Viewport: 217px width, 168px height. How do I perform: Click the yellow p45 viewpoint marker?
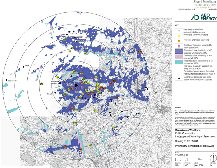pos(70,51)
